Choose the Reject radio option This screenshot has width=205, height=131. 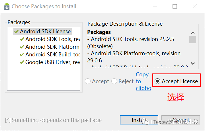pyautogui.click(x=114, y=81)
